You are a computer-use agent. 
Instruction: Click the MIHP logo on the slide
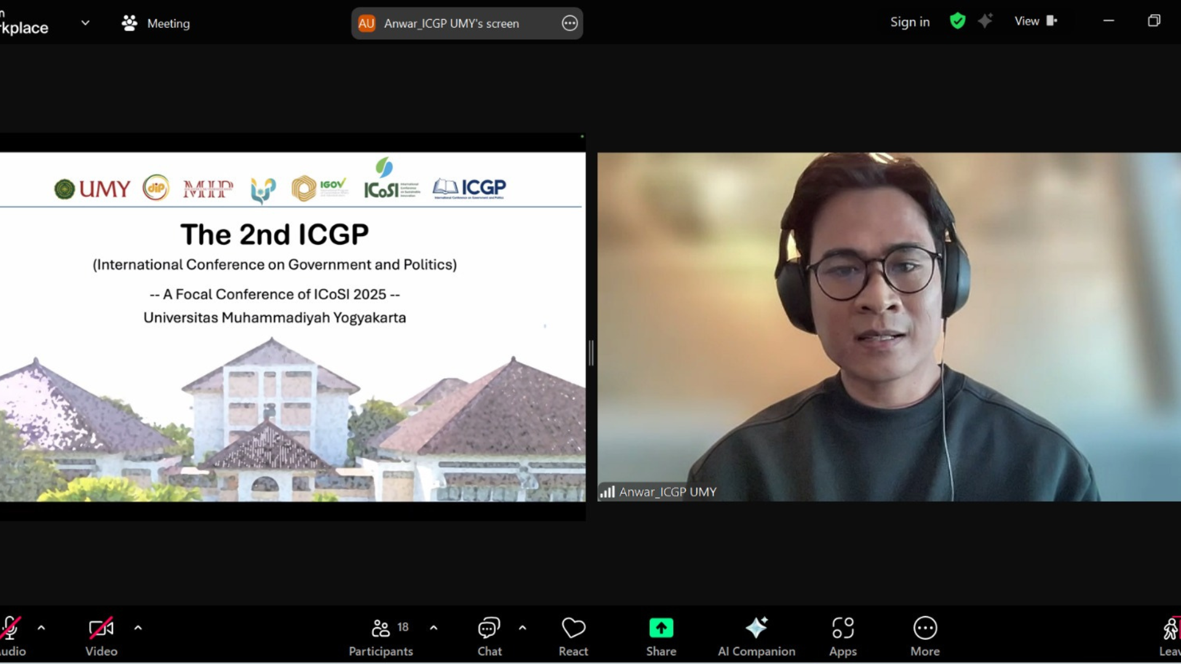208,189
